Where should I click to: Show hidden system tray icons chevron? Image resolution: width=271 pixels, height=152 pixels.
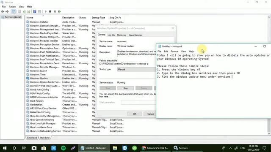tap(230, 148)
